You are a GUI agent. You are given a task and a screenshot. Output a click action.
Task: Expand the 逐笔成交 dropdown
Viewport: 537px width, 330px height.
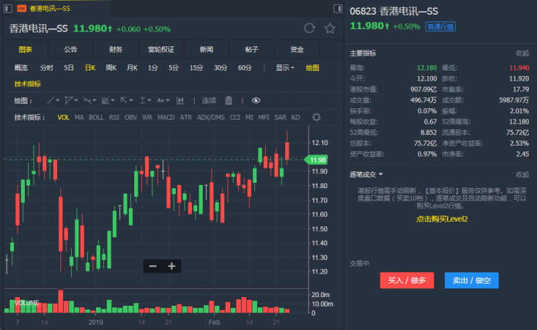(366, 175)
